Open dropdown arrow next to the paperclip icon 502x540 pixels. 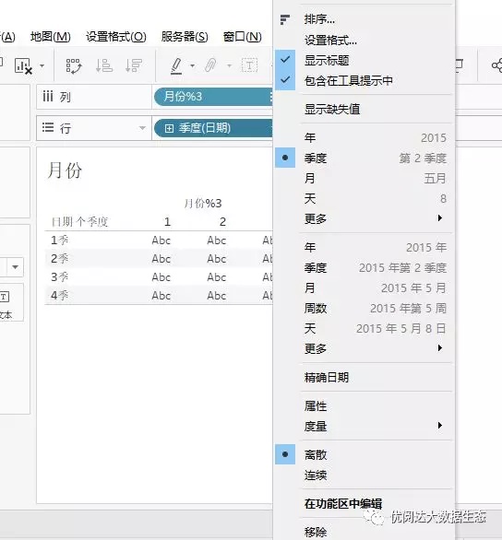pos(229,65)
